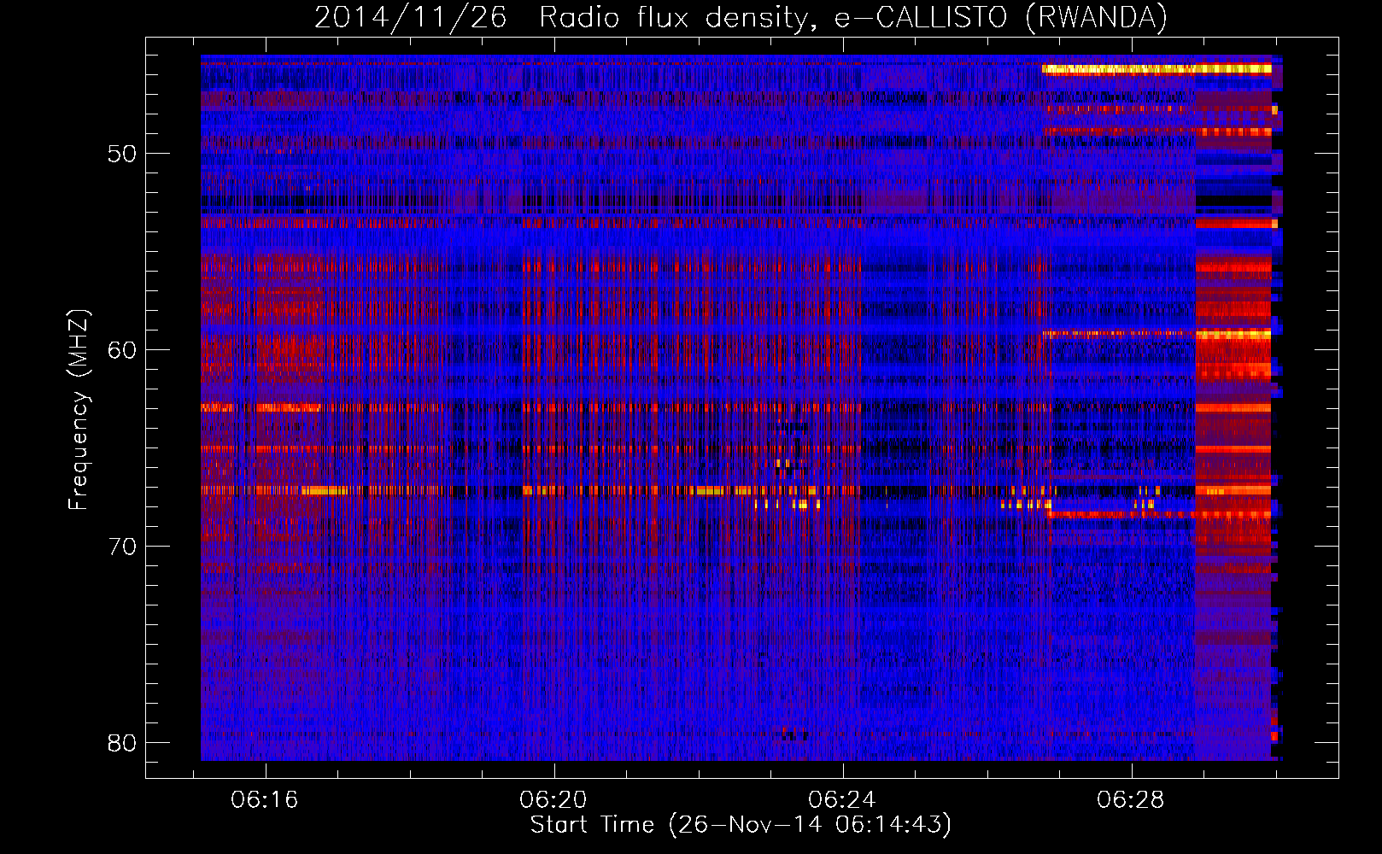Click the time tick label '06:16'
Image resolution: width=1382 pixels, height=854 pixels.
click(265, 800)
